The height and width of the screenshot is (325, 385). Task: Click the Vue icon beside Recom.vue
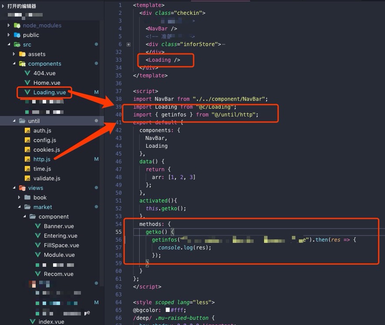tap(37, 274)
